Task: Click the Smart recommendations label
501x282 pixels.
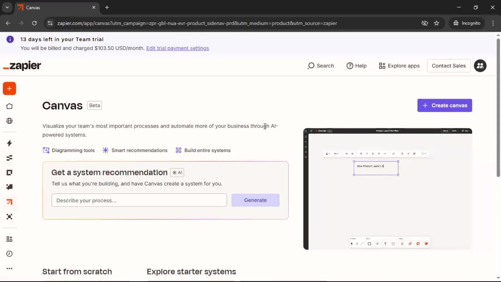Action: tap(135, 150)
